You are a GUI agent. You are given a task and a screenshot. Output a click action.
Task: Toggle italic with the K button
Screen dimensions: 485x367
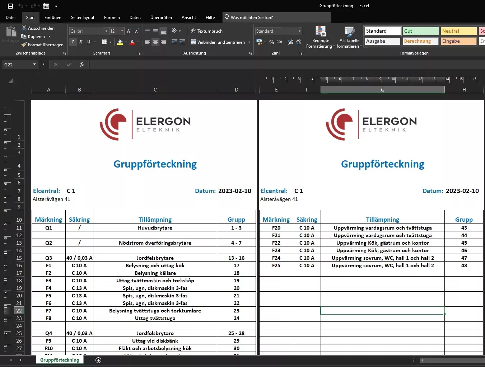click(x=81, y=42)
